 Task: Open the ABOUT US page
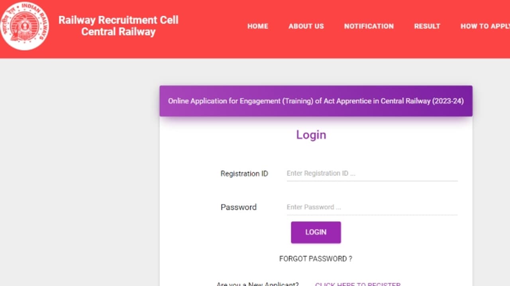click(x=306, y=26)
